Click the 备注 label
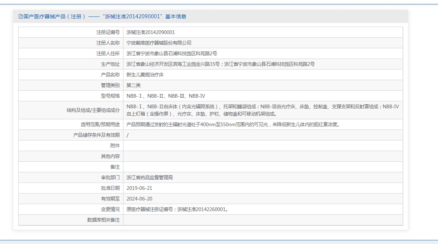 pos(115,167)
